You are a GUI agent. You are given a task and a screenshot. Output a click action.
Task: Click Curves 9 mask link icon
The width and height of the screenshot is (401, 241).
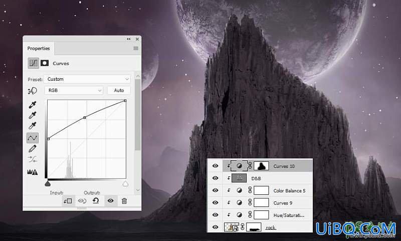(x=250, y=202)
